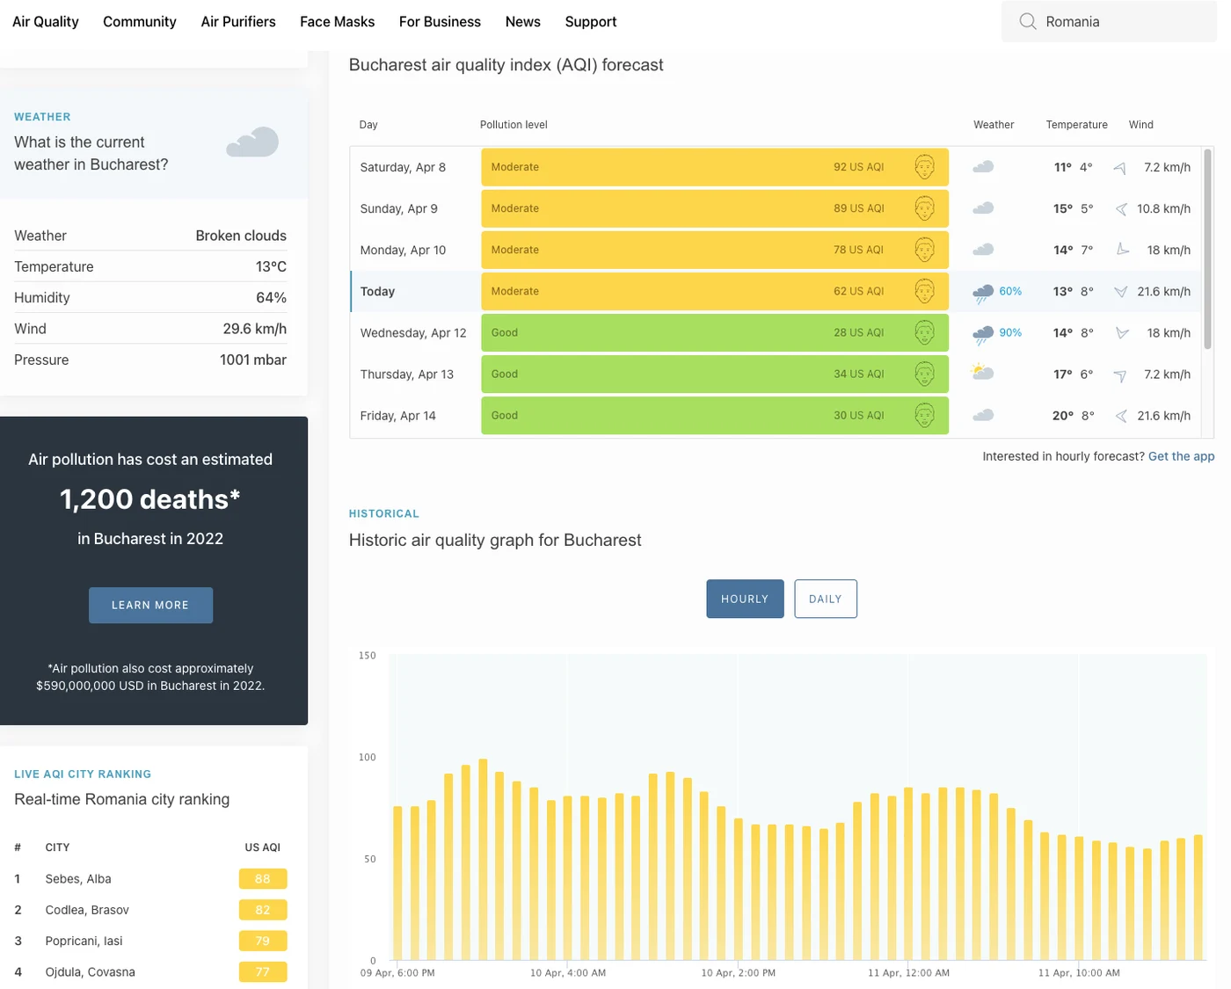This screenshot has width=1231, height=989.
Task: Click the LEARN MORE button
Action: (x=150, y=605)
